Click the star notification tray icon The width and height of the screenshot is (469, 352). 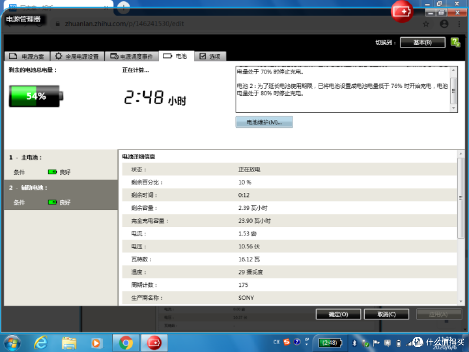point(387,343)
